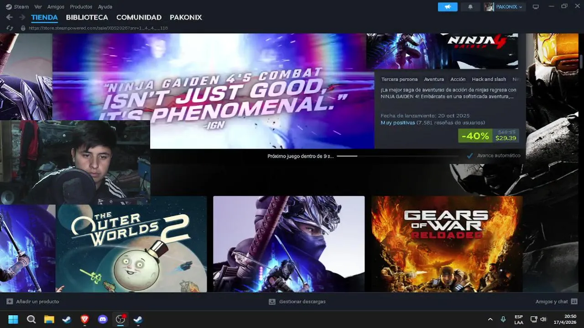Reload the store page
The image size is (584, 328).
(x=10, y=28)
